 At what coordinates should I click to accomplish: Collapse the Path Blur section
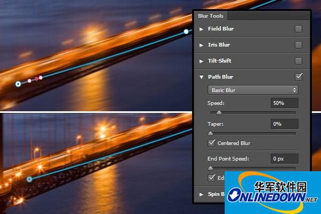(x=202, y=77)
